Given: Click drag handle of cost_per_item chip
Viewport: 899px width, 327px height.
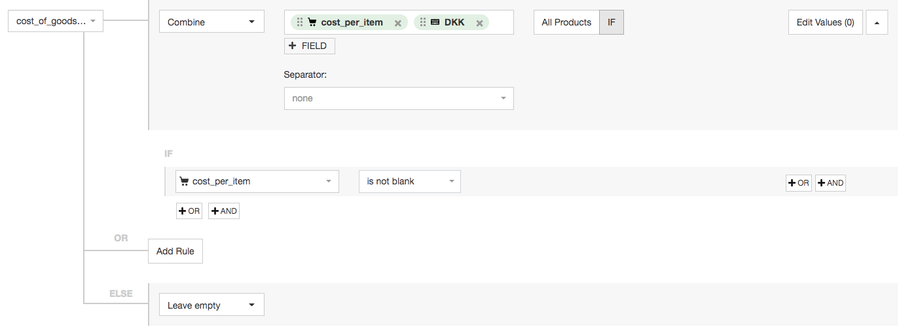Looking at the screenshot, I should click(x=300, y=22).
